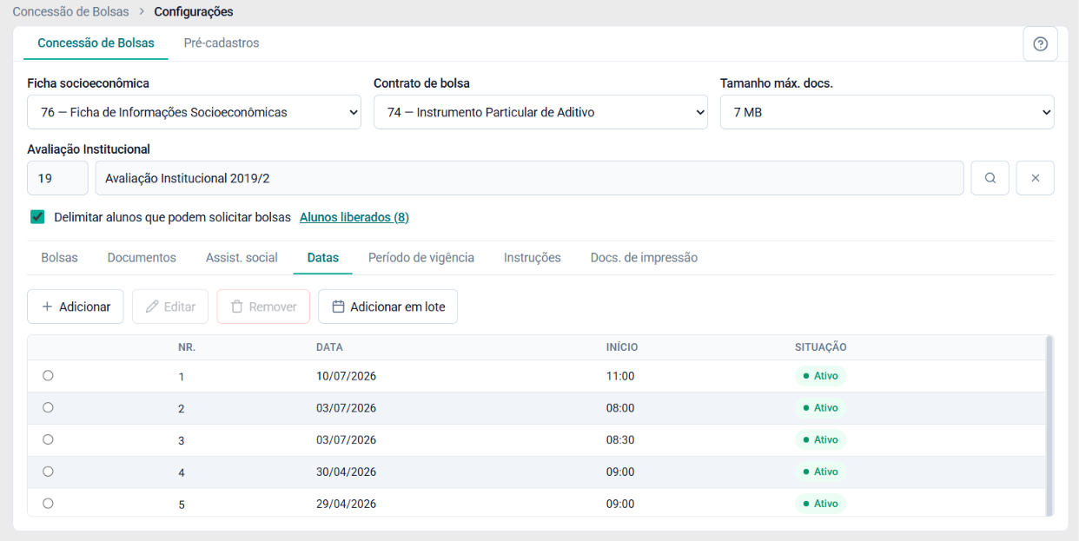Open the Ficha socioeconômica dropdown
The height and width of the screenshot is (541, 1079).
tap(194, 112)
